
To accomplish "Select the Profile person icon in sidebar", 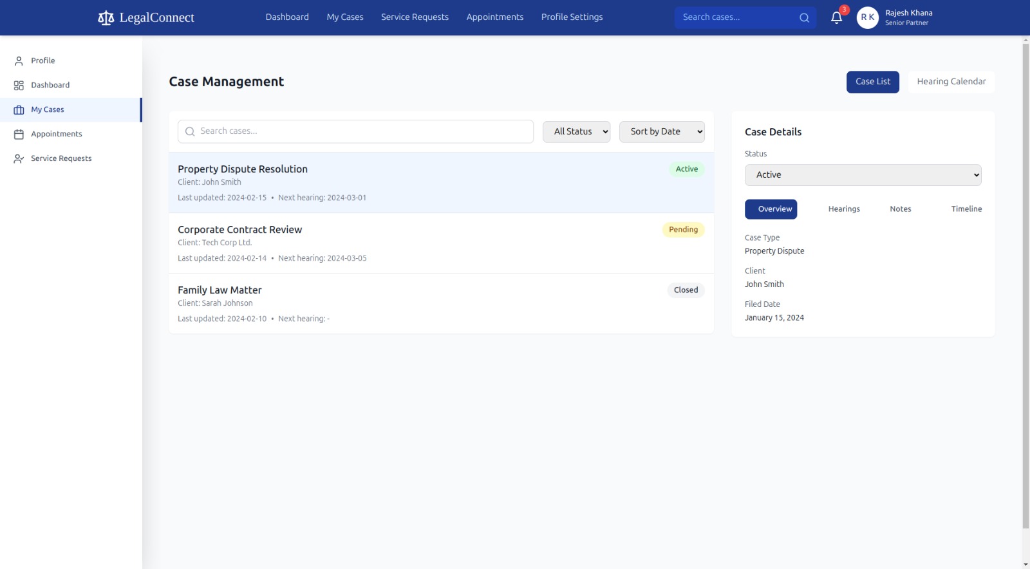I will point(19,61).
